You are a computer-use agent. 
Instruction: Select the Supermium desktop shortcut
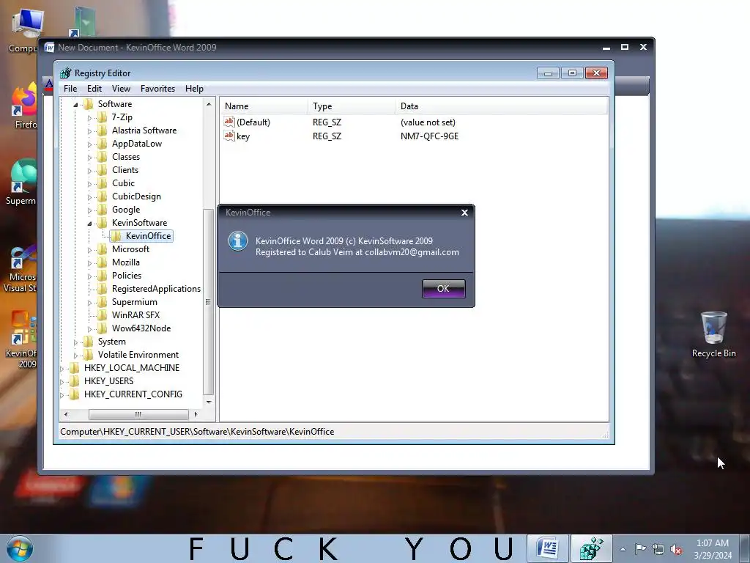(21, 183)
